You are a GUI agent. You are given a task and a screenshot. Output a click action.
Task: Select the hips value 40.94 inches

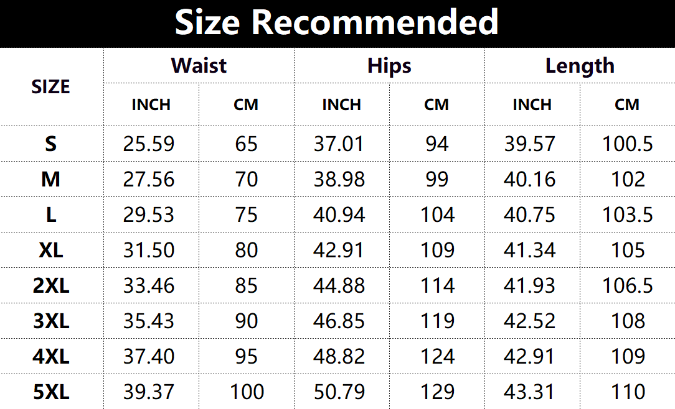point(339,215)
